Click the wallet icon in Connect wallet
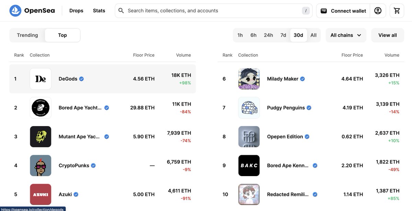 [x=323, y=11]
